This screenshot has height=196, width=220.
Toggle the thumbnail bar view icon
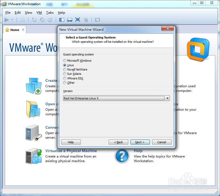click(69, 20)
